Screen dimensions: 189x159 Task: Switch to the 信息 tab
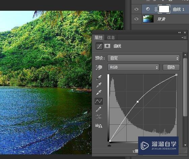[111, 38]
